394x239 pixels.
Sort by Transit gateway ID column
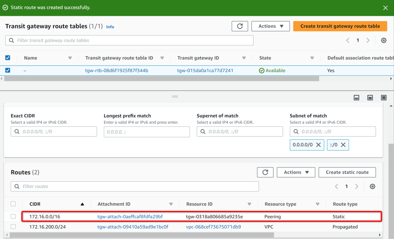coord(244,58)
